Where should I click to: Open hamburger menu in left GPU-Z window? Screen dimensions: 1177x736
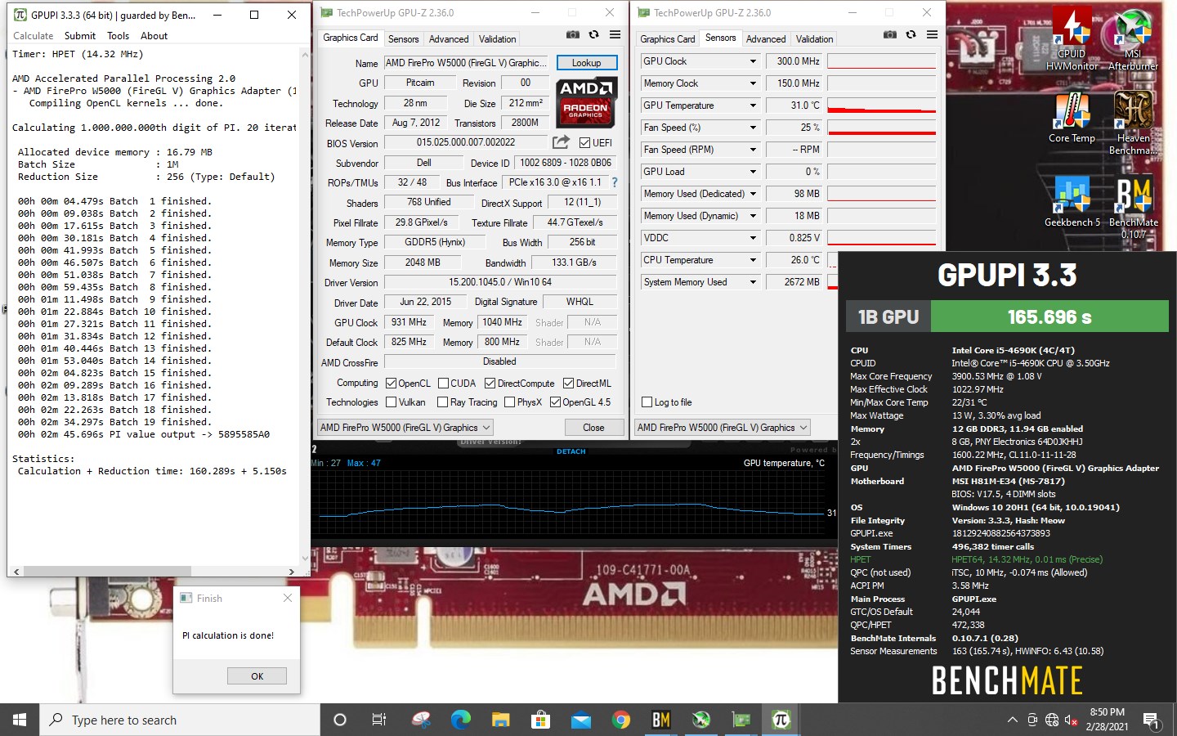tap(615, 34)
